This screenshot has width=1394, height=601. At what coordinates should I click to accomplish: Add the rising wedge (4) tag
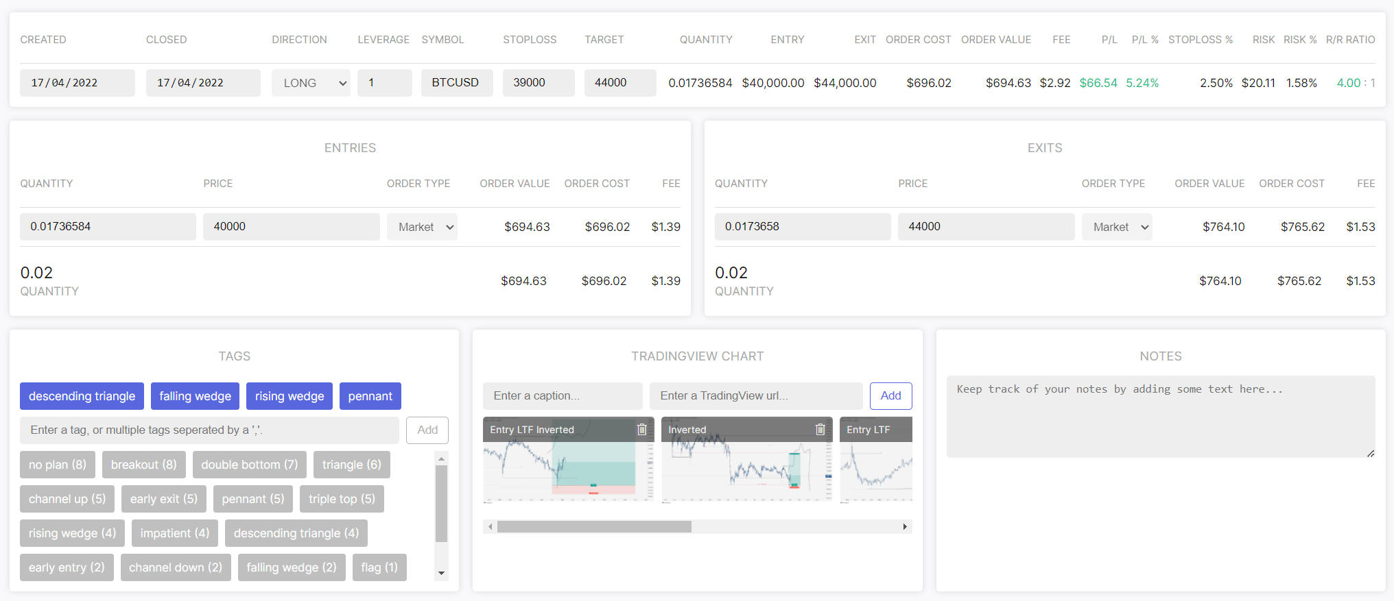(72, 533)
